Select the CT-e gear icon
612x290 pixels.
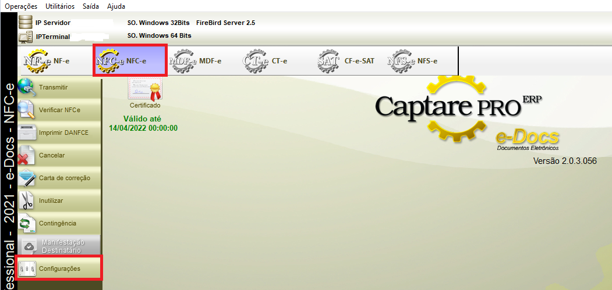(x=256, y=61)
